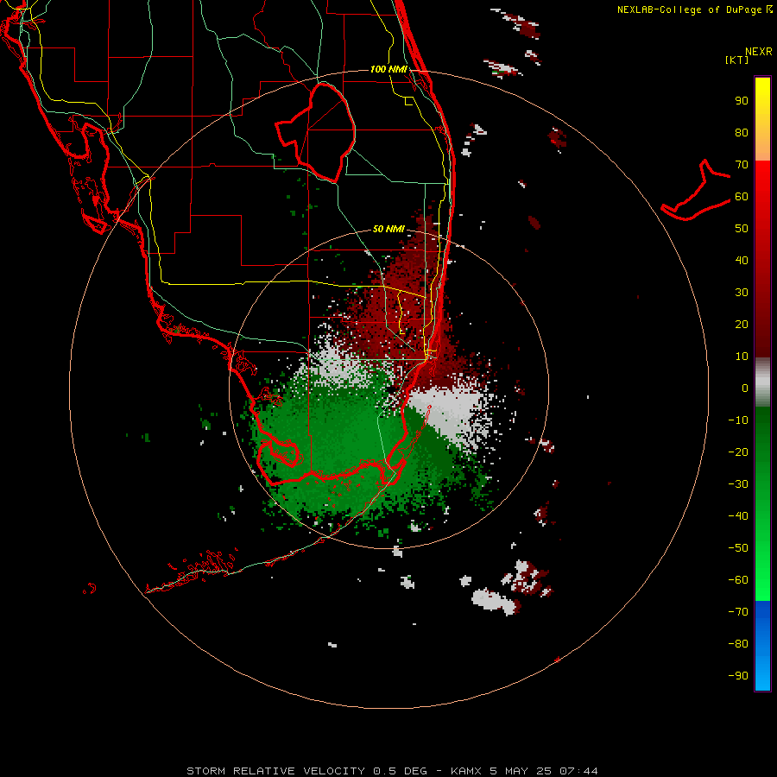
Task: Click the 60 value on the velocity scale
Action: coord(742,197)
